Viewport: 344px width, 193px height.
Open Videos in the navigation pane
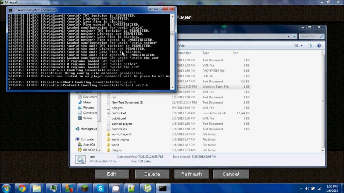pos(88,118)
